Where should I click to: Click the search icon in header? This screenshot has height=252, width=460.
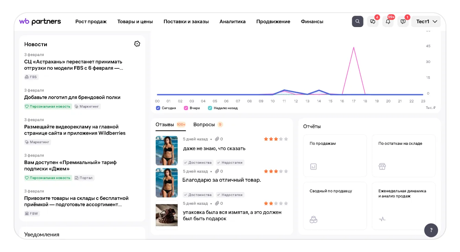[357, 22]
